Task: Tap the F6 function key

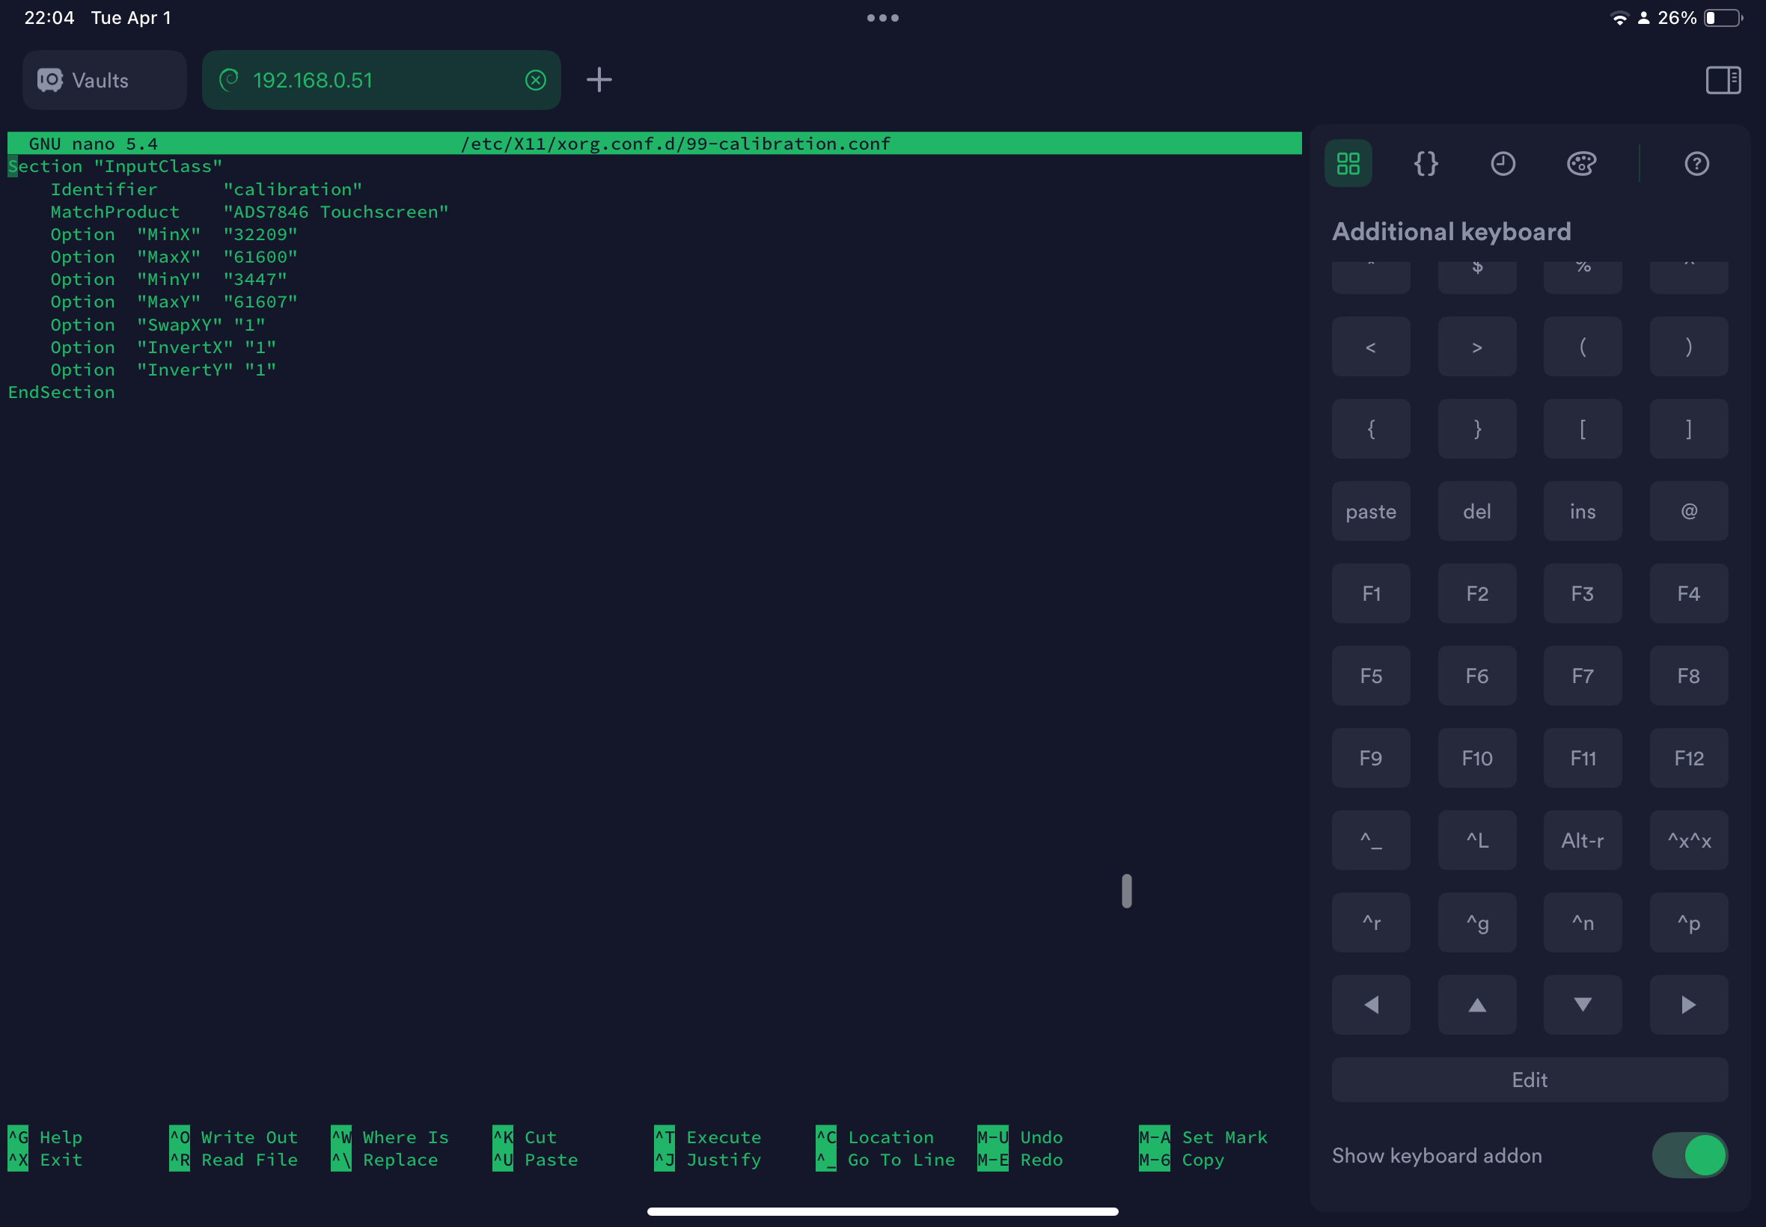Action: click(x=1477, y=676)
